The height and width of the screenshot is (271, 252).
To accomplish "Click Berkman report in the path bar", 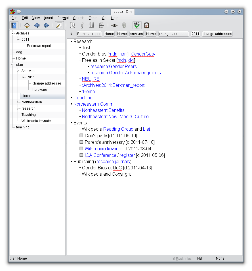I will 89,34.
